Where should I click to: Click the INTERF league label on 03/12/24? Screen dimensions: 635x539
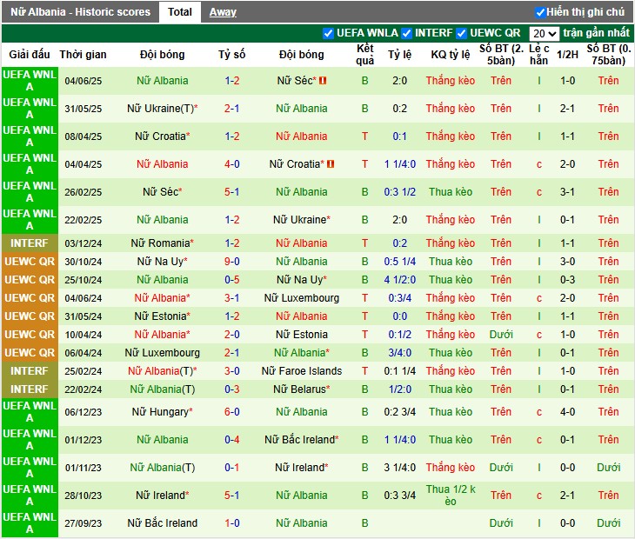[x=30, y=243]
